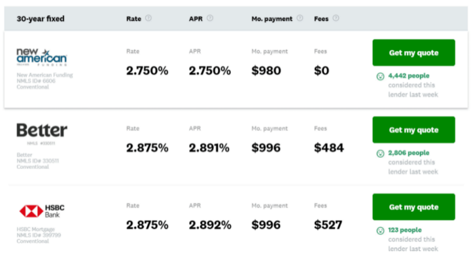Click smiley icon next to 4,442 people

(380, 77)
